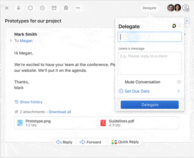Viewport: 194px width, 158px height.
Task: Click the Delegate toolbar button
Action: click(x=150, y=8)
